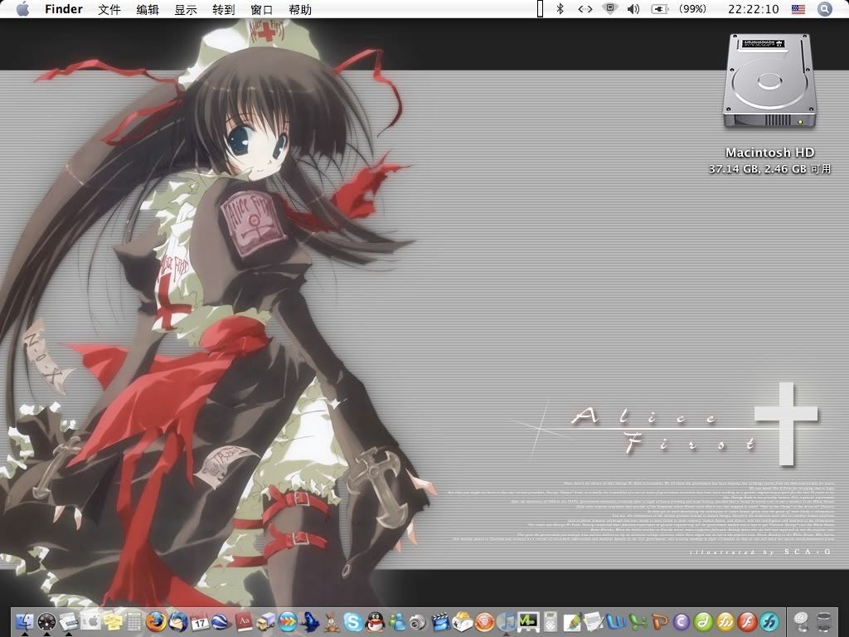Open the Apple menu
The image size is (849, 637).
click(x=22, y=9)
